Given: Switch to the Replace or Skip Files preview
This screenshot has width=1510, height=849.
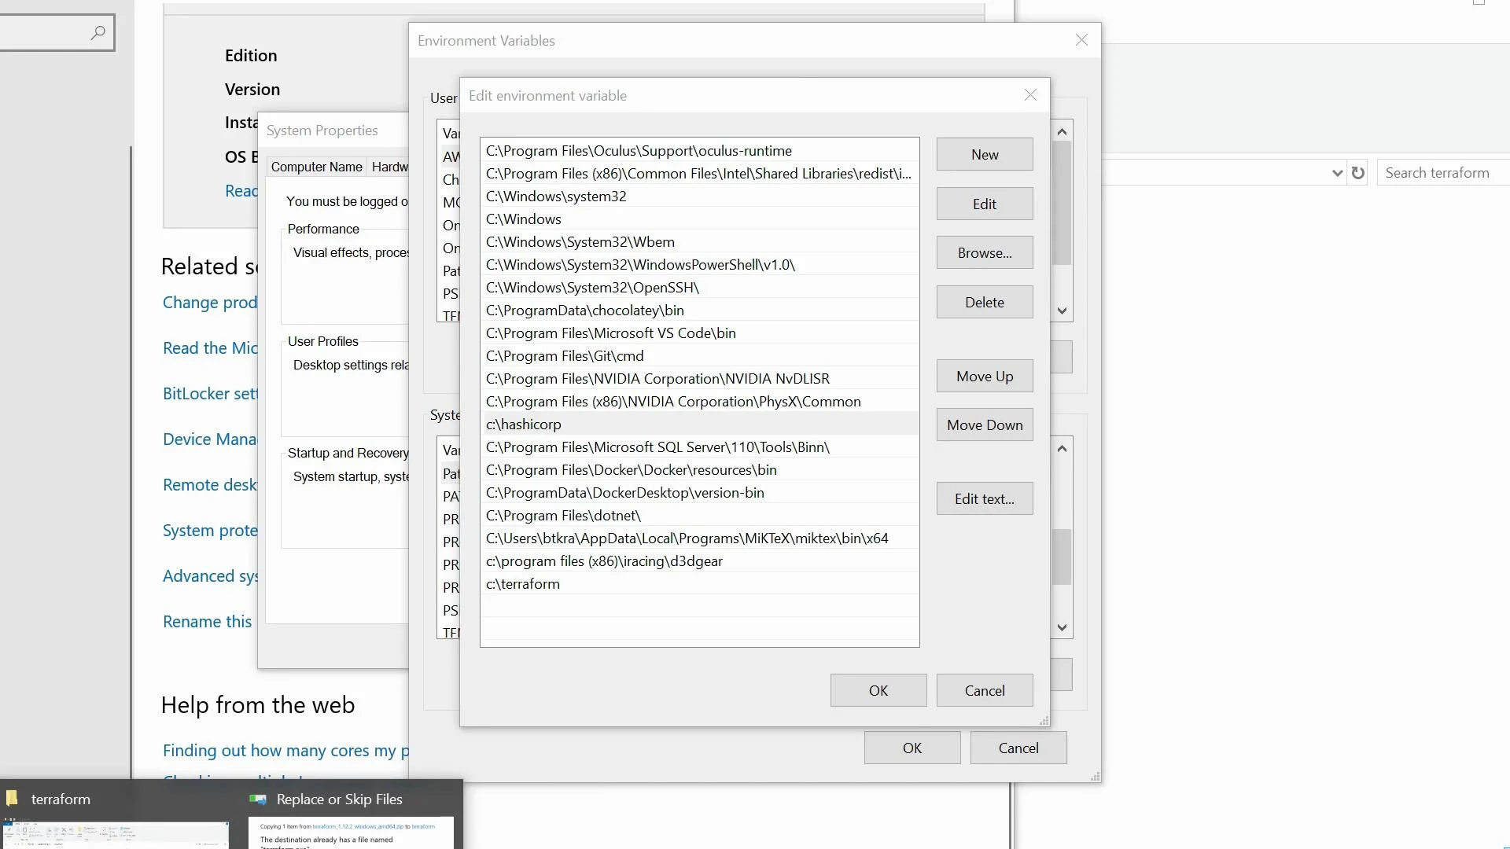Looking at the screenshot, I should coord(351,814).
